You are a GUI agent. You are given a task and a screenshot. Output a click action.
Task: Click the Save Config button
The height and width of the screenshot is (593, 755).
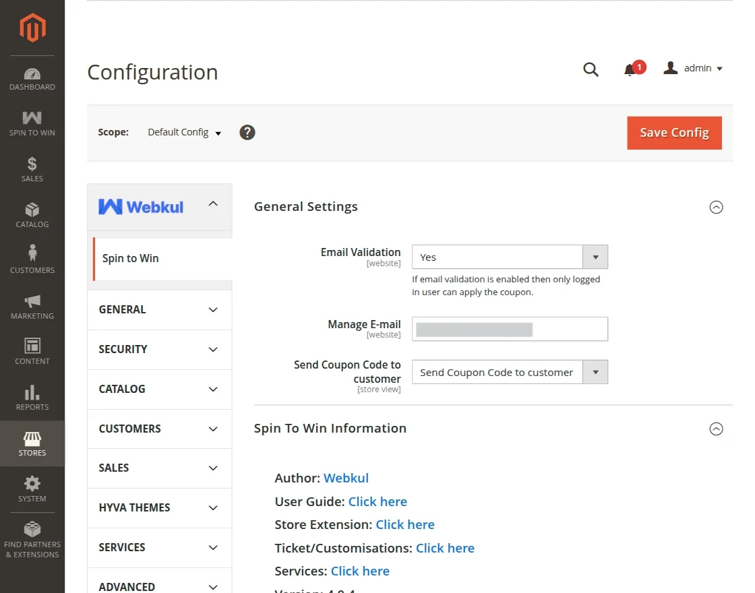coord(674,133)
